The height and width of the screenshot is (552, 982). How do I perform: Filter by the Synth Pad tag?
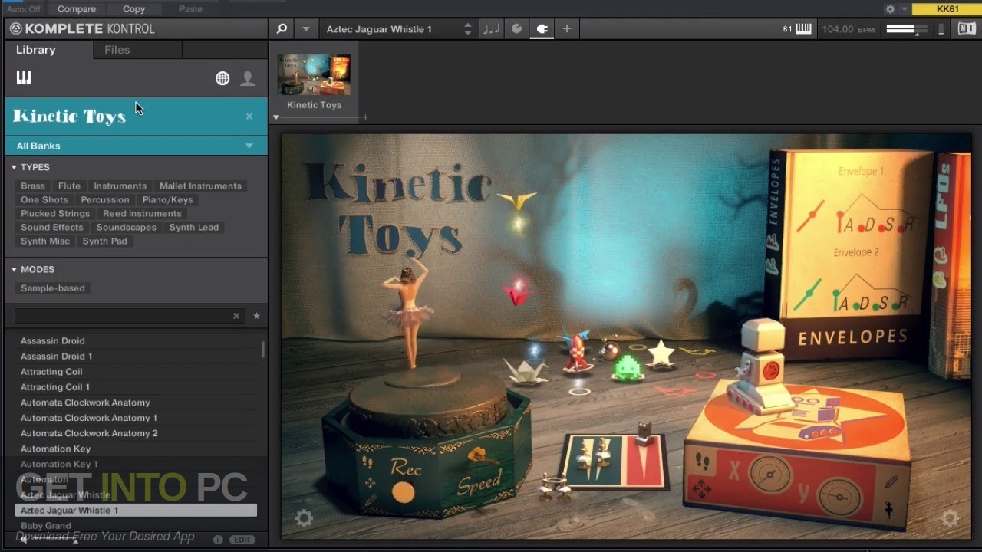[105, 241]
